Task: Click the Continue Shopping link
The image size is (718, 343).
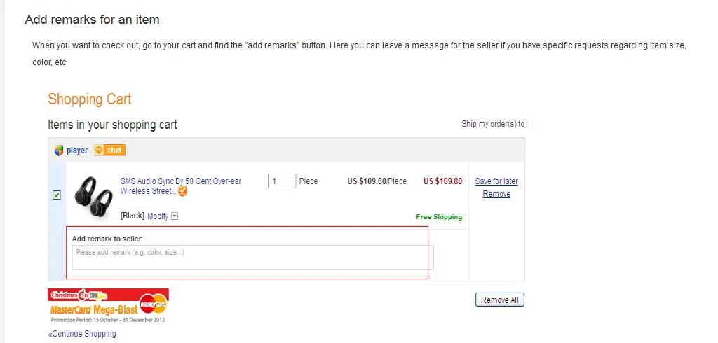Action: 82,334
